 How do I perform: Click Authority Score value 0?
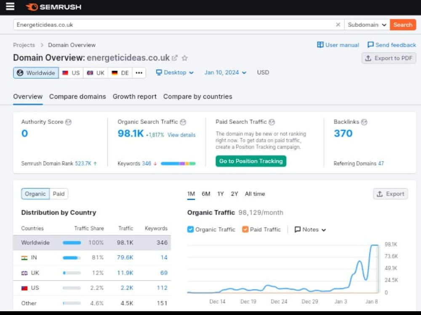[x=24, y=134]
